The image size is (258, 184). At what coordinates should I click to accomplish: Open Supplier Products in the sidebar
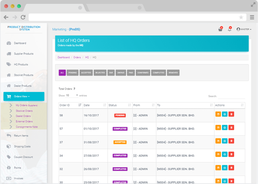(x=24, y=54)
